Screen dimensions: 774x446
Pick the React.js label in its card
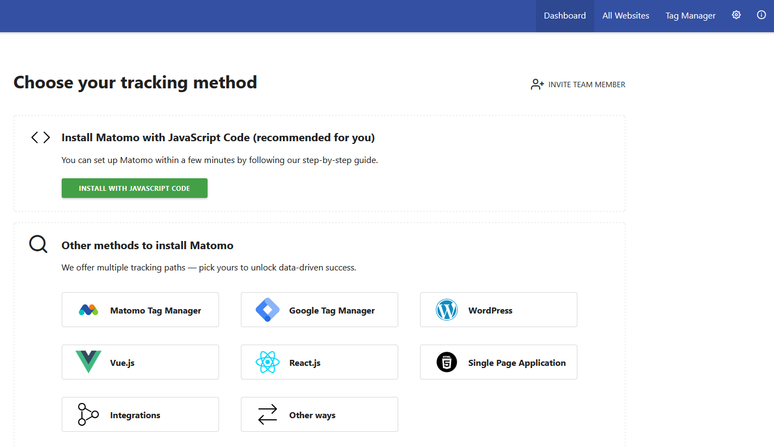(305, 363)
